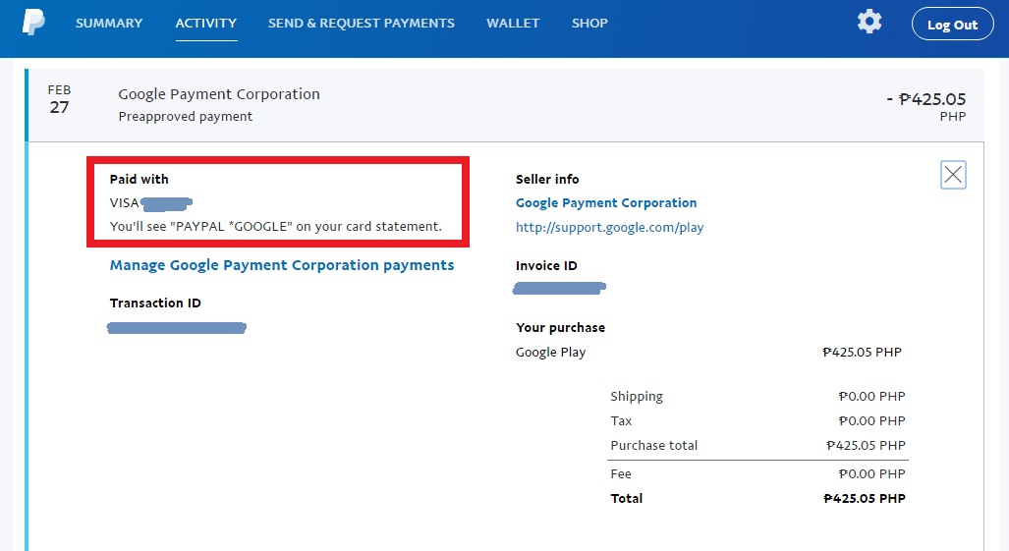Visit the support.google.com/play link
Viewport: 1009px width, 551px height.
click(x=609, y=227)
